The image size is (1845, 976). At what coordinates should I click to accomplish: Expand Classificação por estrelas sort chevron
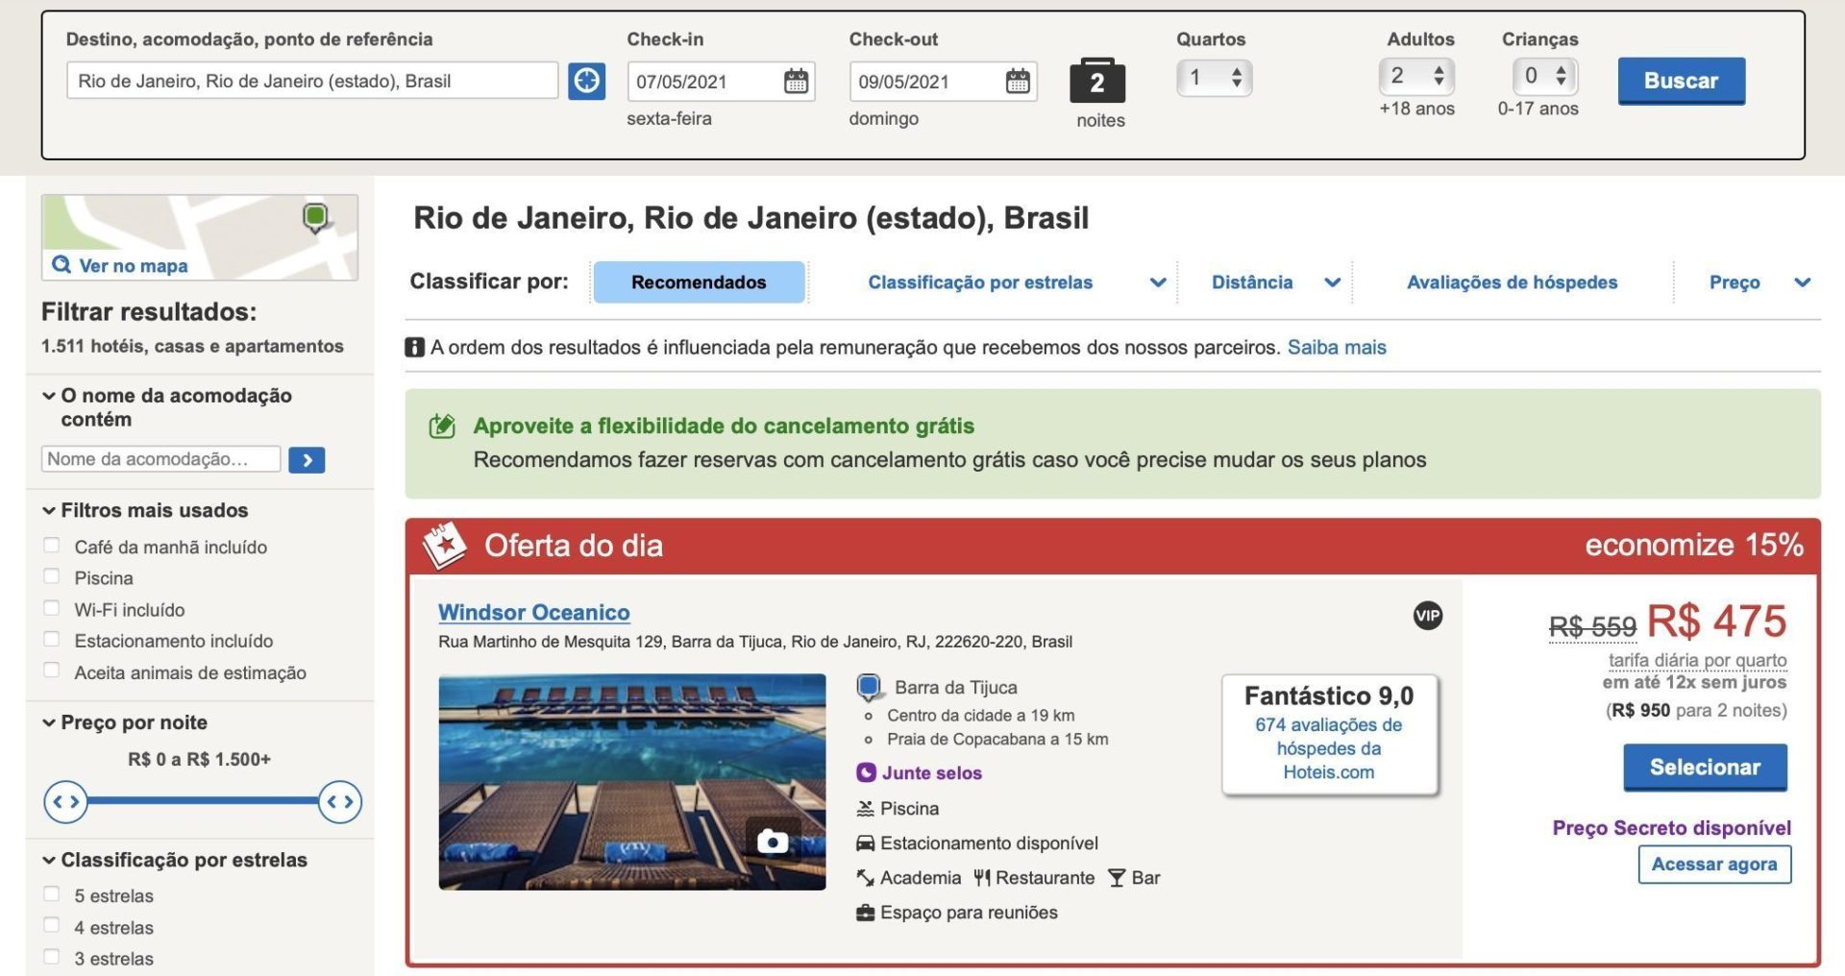pos(1158,282)
